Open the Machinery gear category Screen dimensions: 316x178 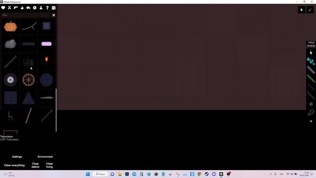[x=35, y=8]
